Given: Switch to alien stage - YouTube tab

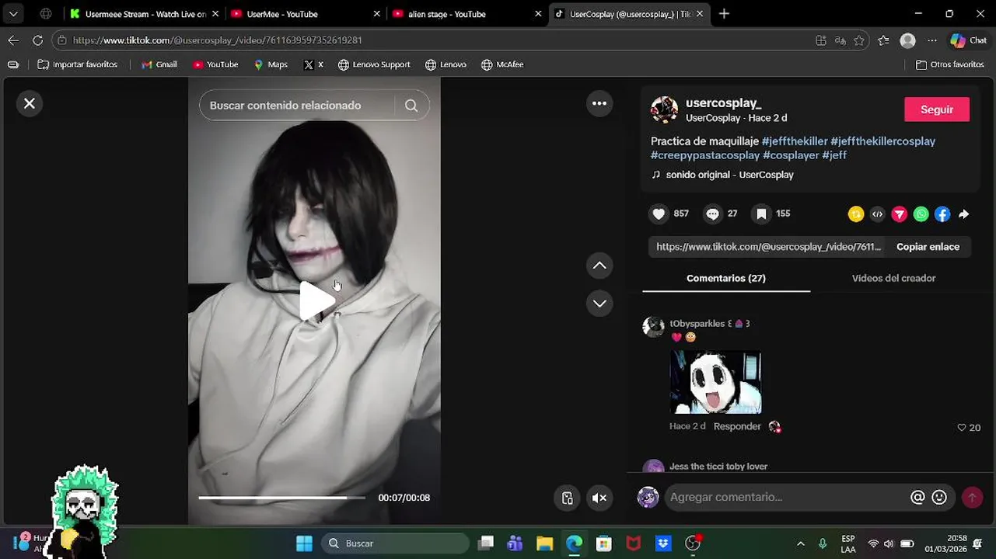Looking at the screenshot, I should [x=467, y=14].
